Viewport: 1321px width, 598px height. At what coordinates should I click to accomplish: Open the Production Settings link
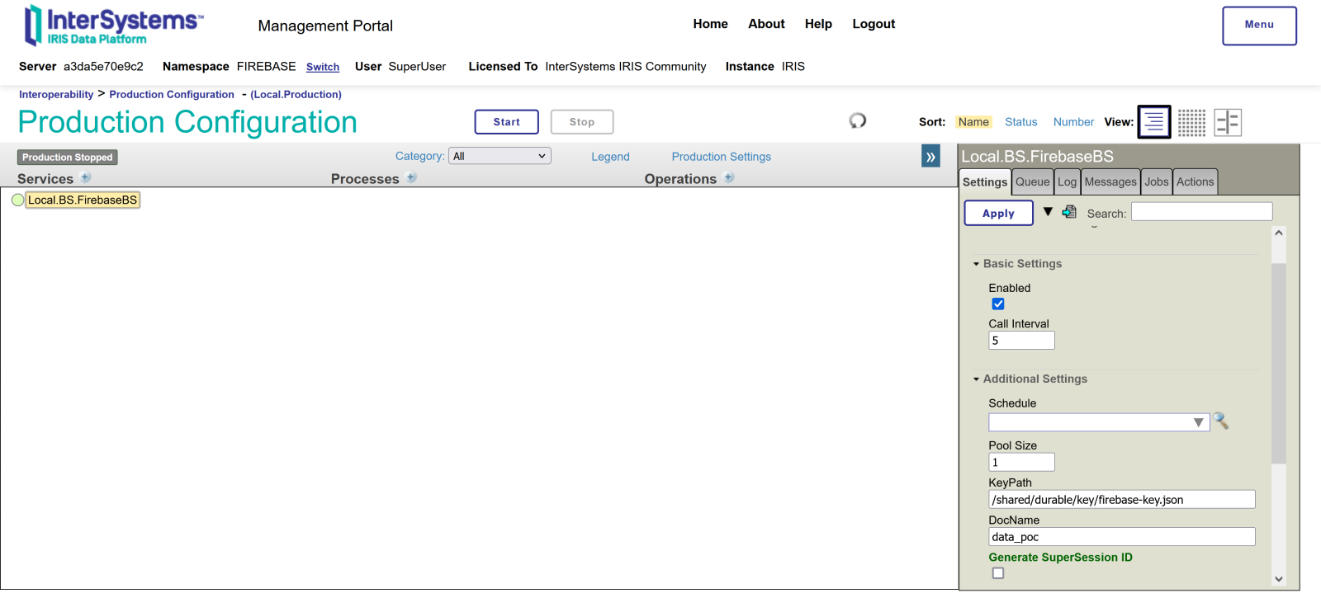pos(721,157)
